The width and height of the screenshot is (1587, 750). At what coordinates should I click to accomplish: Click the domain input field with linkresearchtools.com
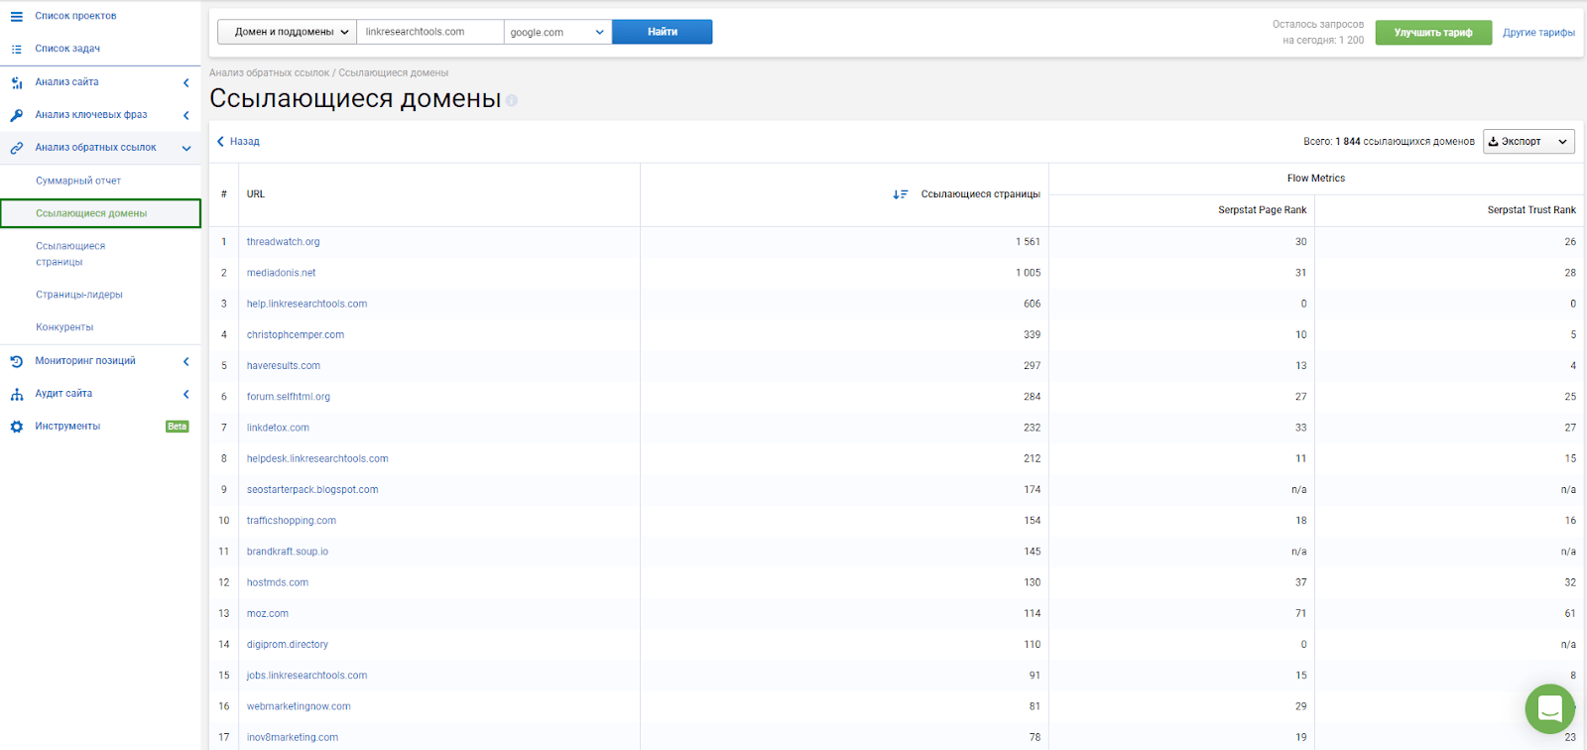click(x=429, y=32)
